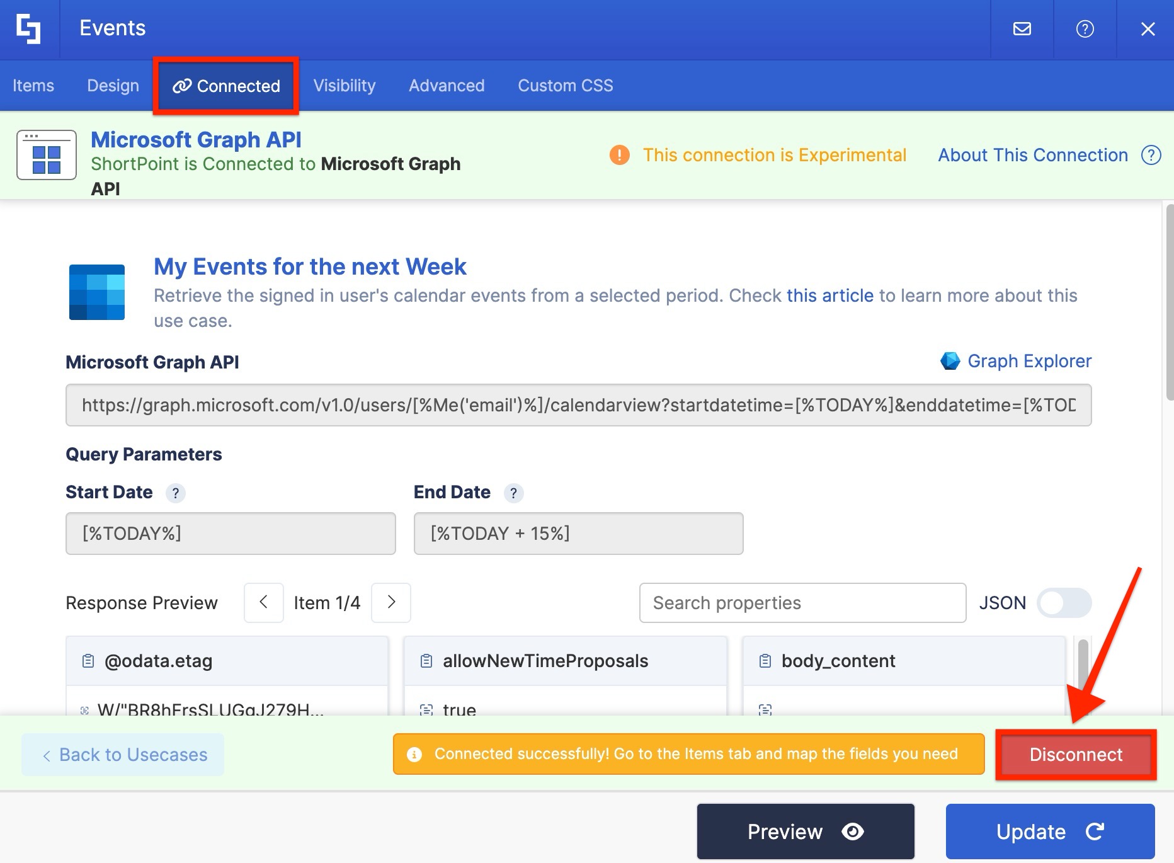Screen dimensions: 1174x863
Task: Click the 'Query Parameters' heading
Action: coord(144,454)
